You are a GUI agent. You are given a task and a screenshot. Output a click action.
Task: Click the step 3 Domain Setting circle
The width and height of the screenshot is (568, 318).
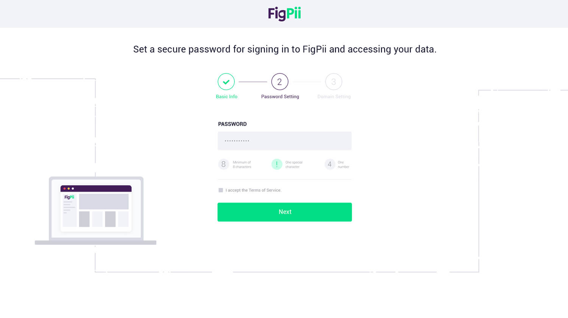334,82
